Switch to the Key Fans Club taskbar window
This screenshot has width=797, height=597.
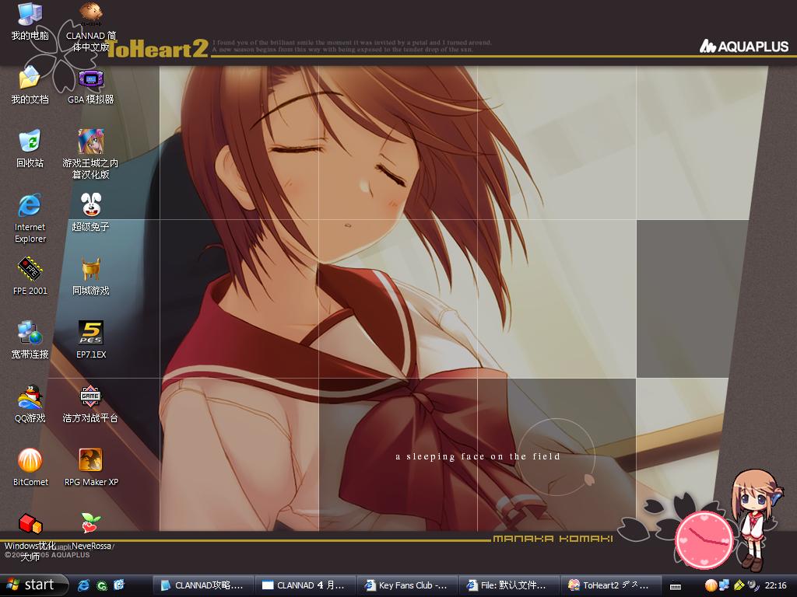(x=406, y=585)
